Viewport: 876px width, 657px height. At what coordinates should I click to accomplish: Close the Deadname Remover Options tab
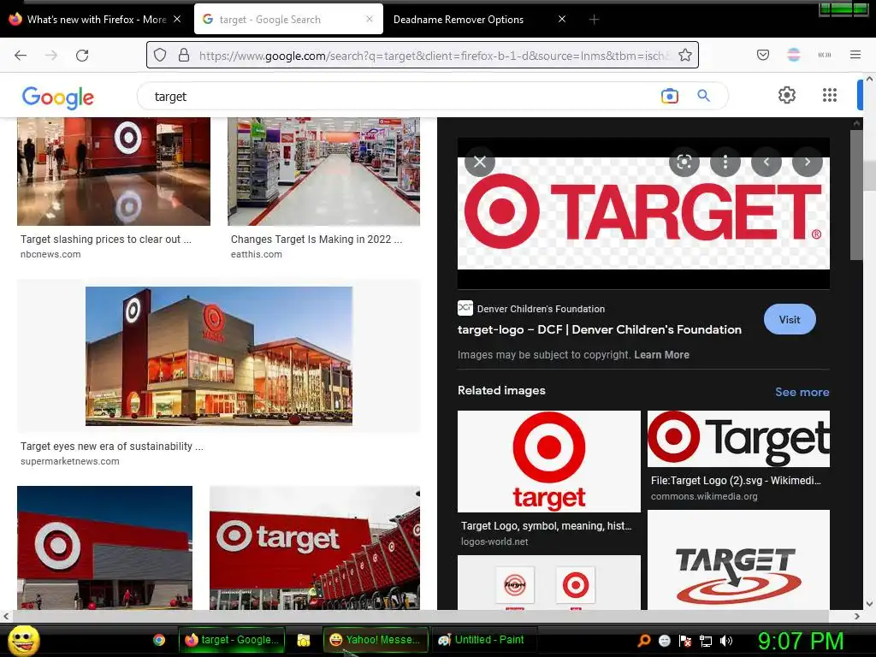[x=562, y=19]
